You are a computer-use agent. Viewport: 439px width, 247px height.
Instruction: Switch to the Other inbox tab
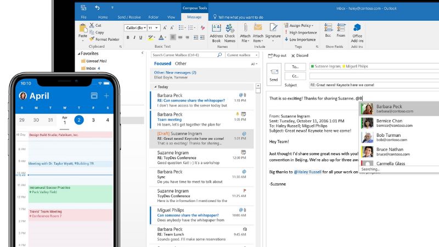[181, 64]
